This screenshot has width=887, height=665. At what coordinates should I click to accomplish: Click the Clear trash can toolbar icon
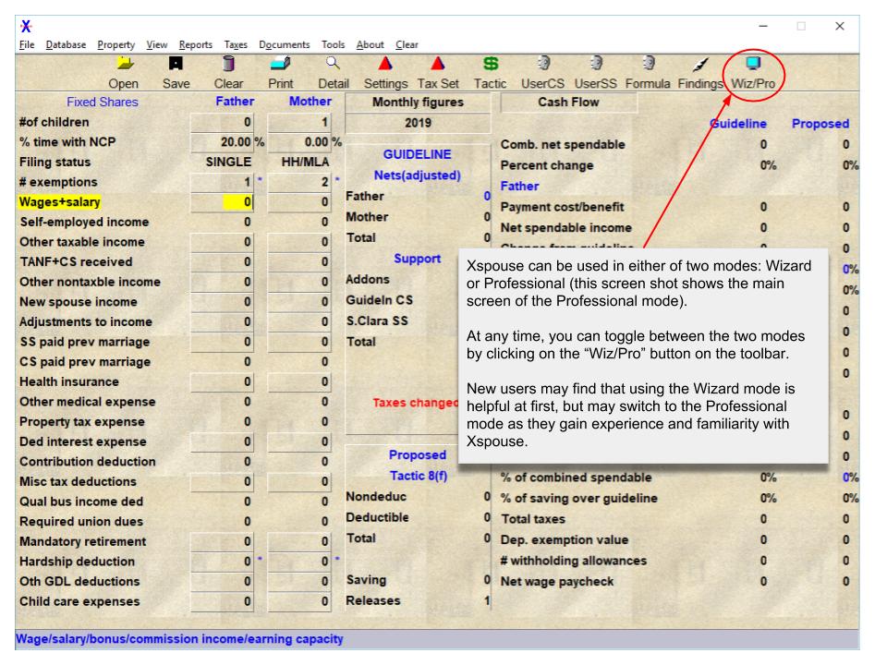(228, 64)
